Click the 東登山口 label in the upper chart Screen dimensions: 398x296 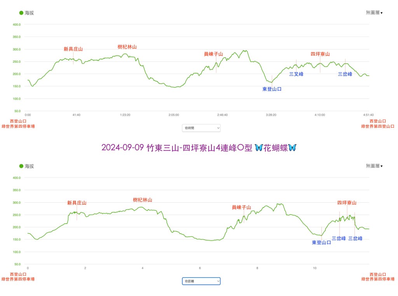(272, 89)
